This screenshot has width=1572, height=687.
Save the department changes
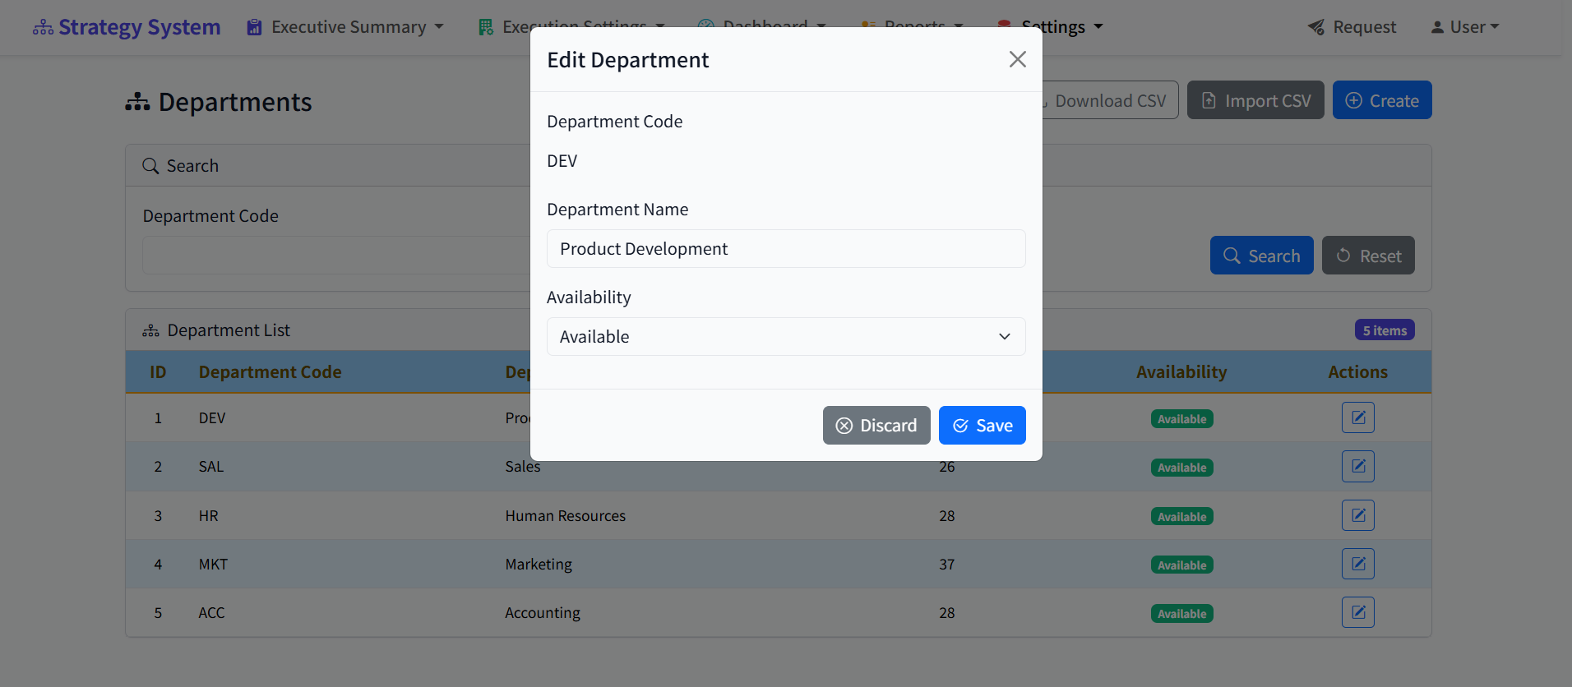point(982,425)
